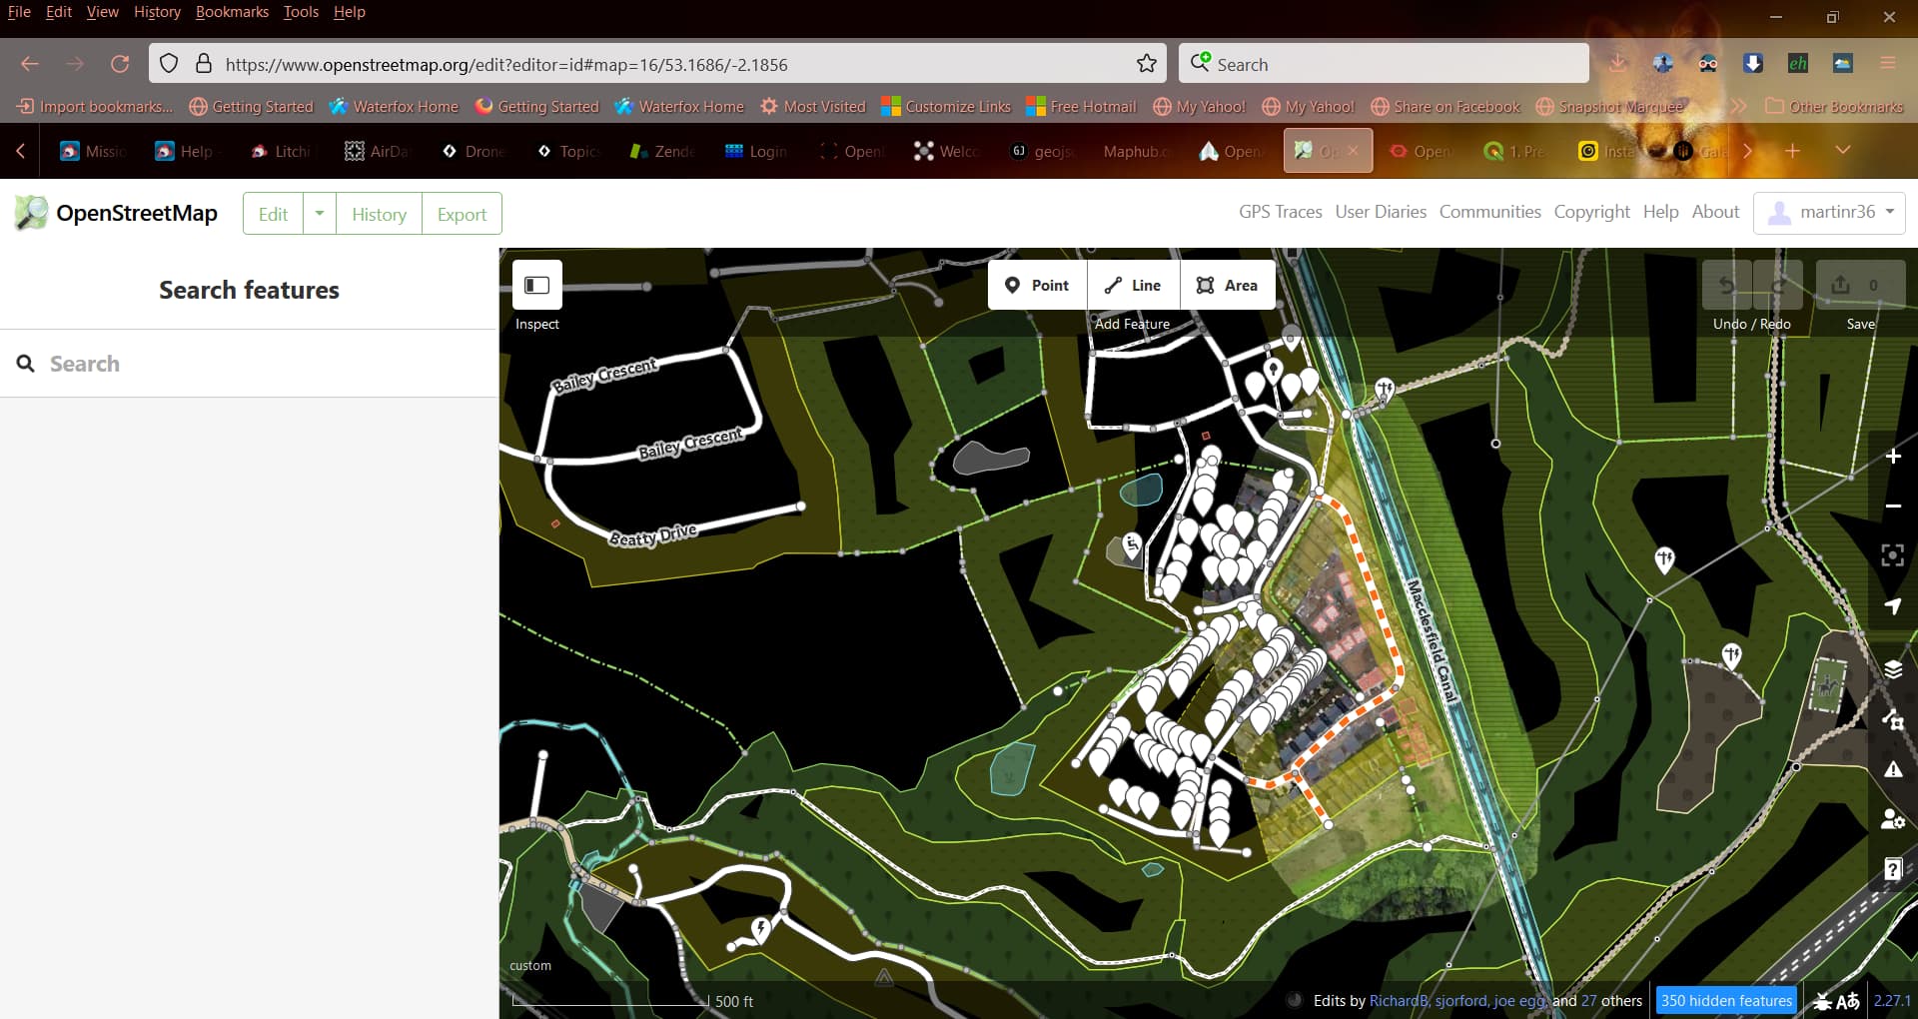Expand the Edit mode dropdown arrow
Image resolution: width=1918 pixels, height=1019 pixels.
pos(320,213)
